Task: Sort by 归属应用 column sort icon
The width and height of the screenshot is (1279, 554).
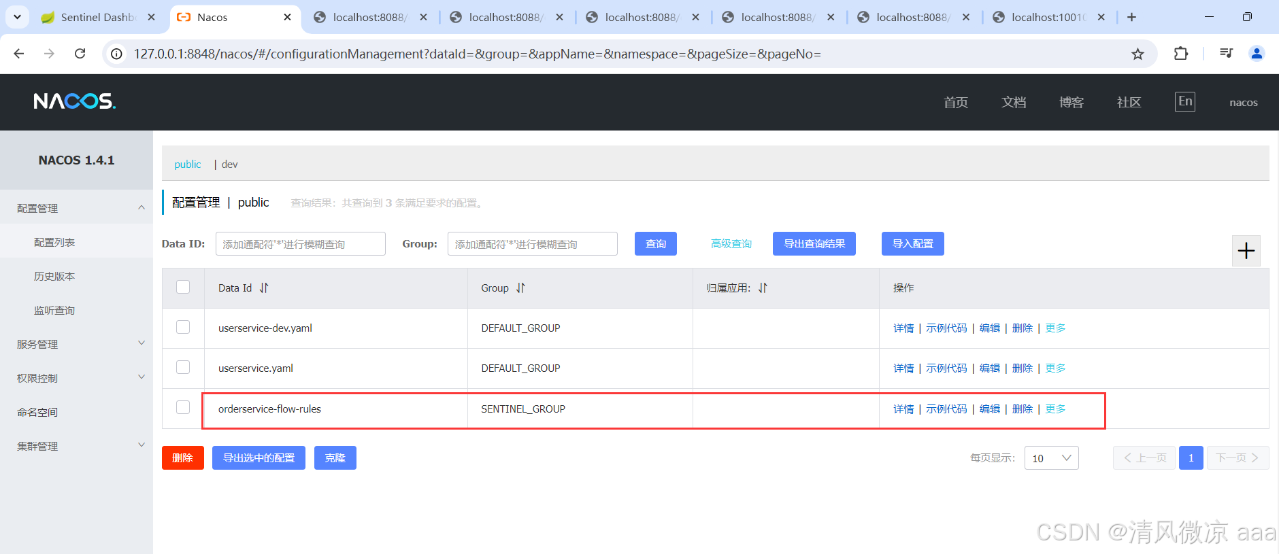Action: pyautogui.click(x=763, y=288)
